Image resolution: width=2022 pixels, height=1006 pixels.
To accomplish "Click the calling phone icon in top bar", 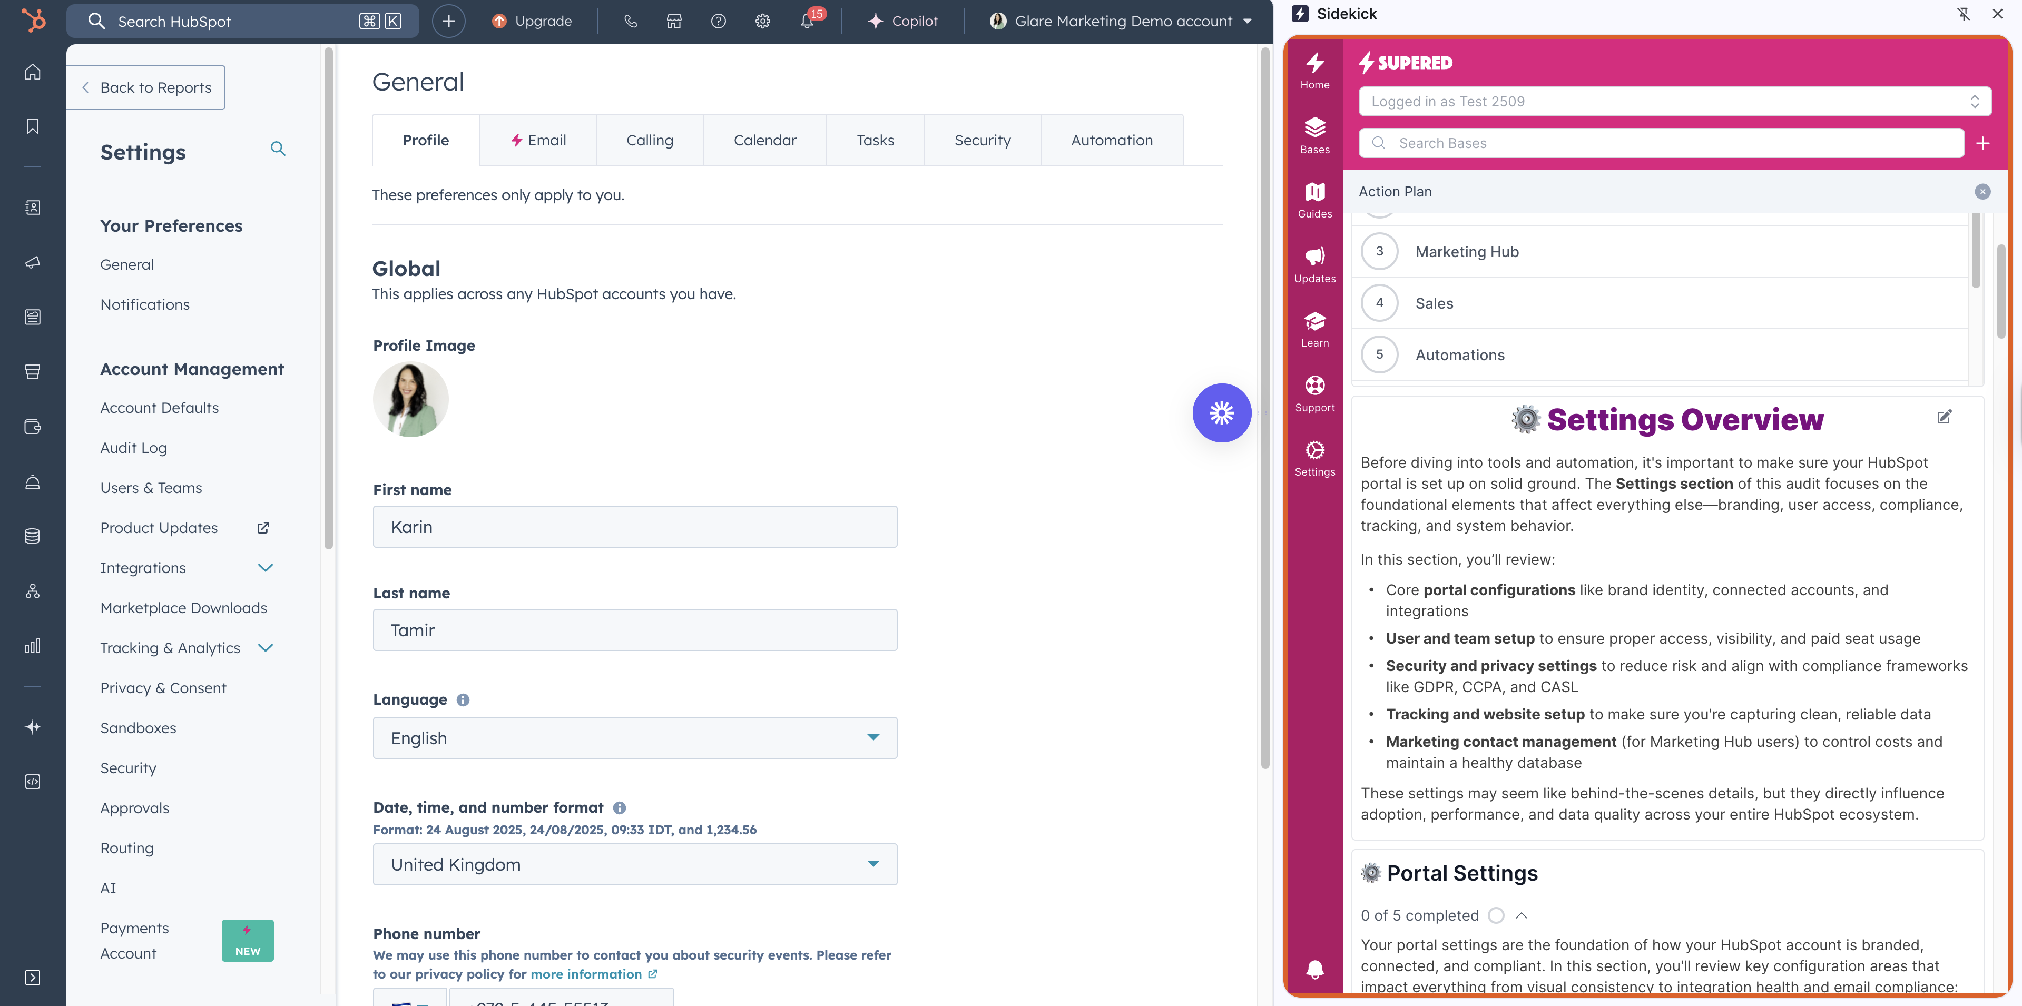I will [x=630, y=21].
